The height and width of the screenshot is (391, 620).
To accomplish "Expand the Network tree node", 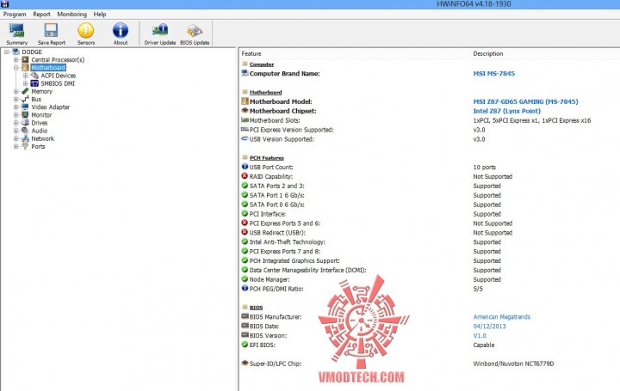I will click(16, 138).
